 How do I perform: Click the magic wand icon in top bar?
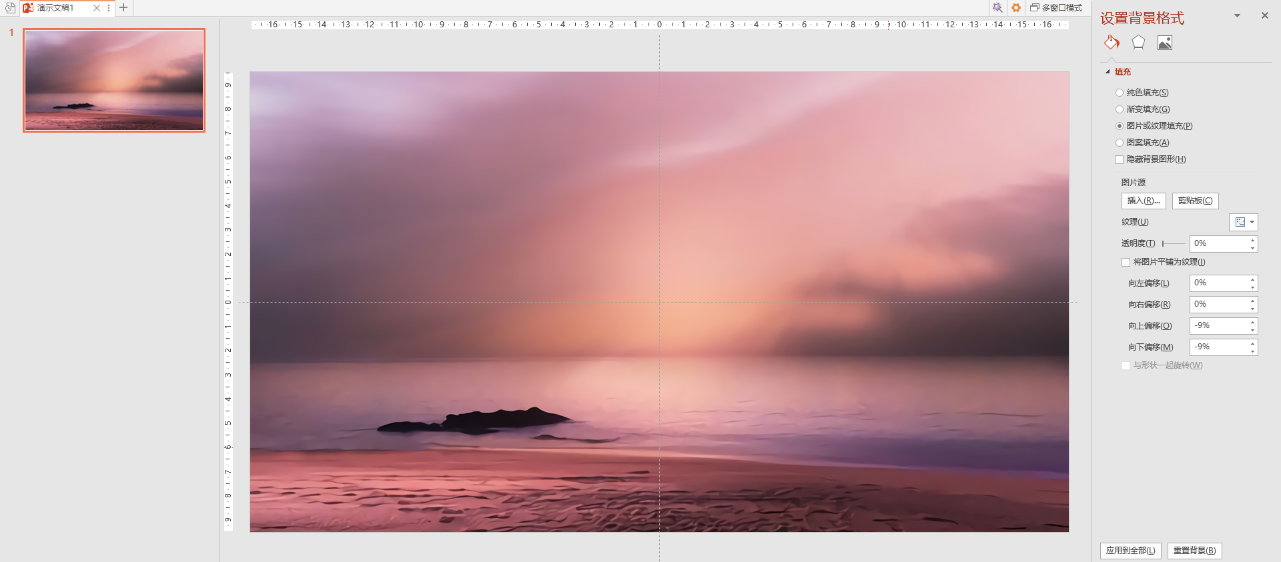point(997,8)
